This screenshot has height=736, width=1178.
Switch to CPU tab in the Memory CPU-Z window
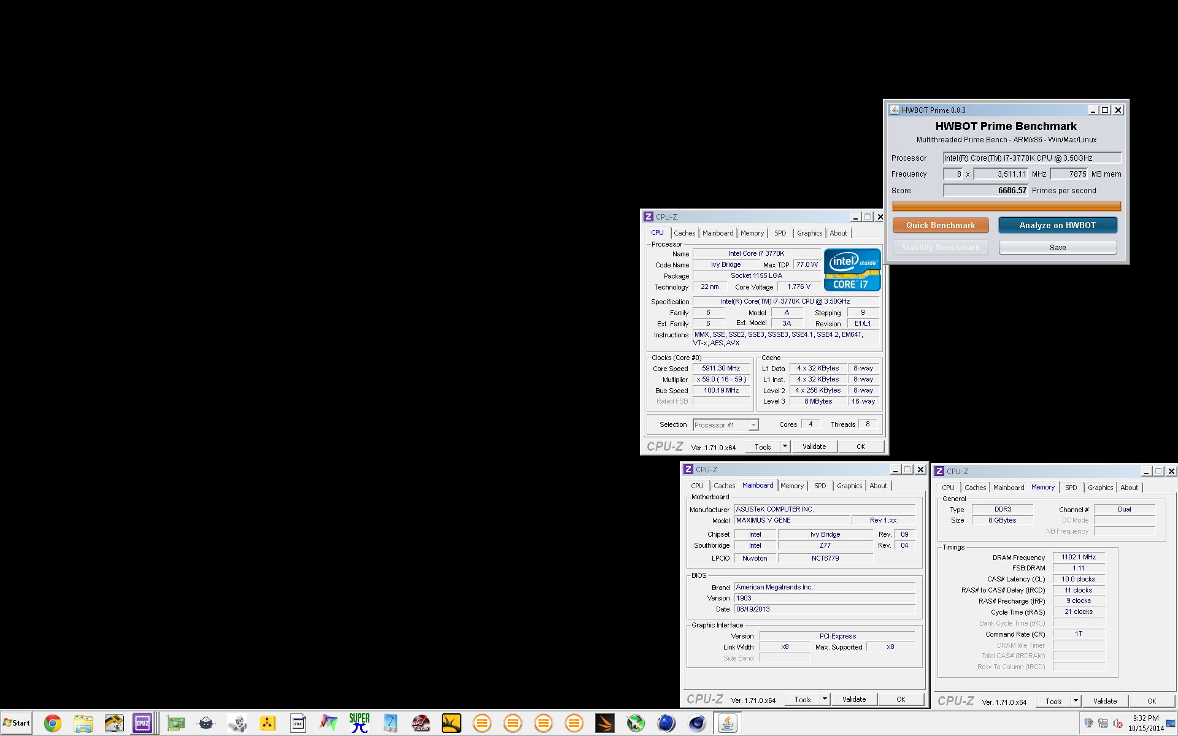point(948,488)
